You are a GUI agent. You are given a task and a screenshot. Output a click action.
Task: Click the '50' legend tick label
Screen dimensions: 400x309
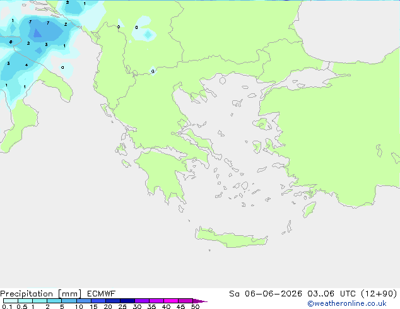pyautogui.click(x=195, y=306)
